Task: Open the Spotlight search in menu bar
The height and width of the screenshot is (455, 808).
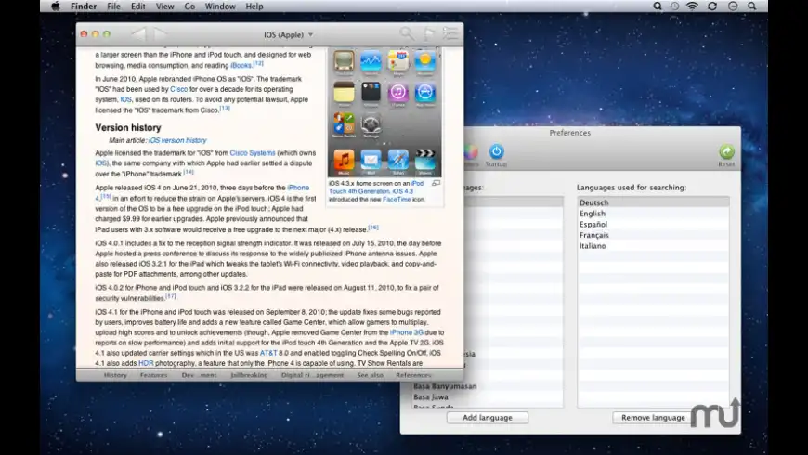Action: click(754, 6)
